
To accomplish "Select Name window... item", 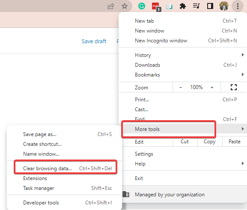I will pos(65,154).
